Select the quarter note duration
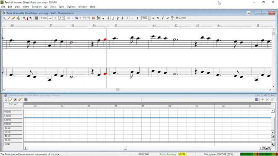The image size is (278, 156). click(113, 18)
